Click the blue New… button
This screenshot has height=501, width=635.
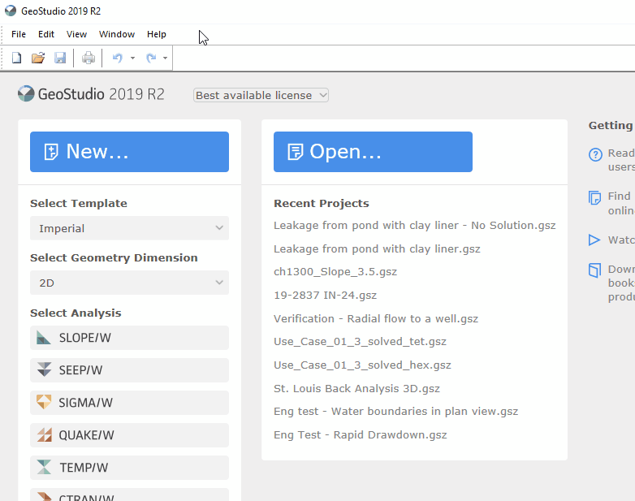click(x=129, y=152)
